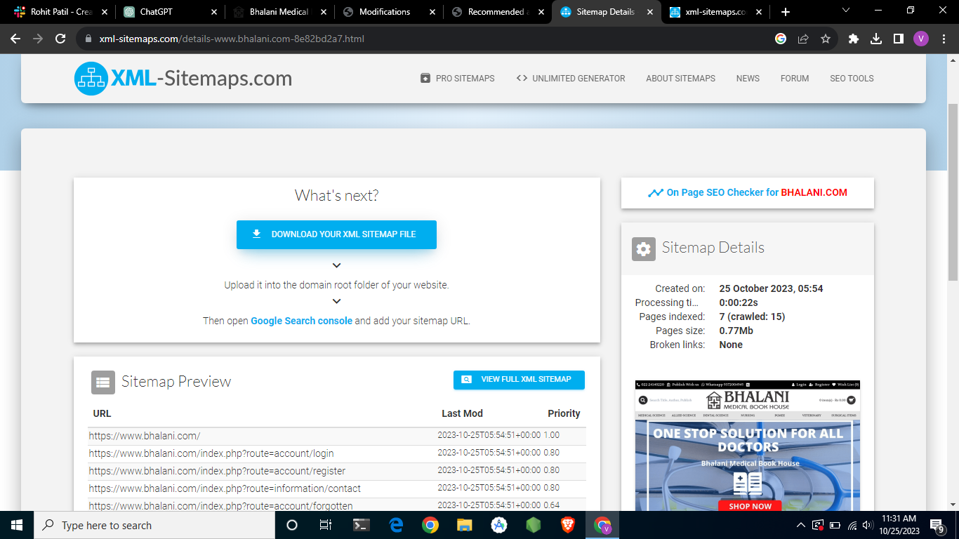Open UNLIMITED GENERATOR menu item

coord(570,79)
